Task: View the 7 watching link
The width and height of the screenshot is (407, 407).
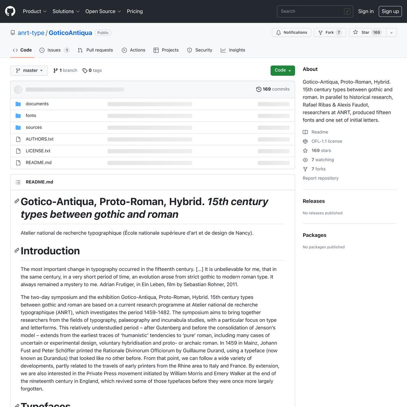Action: pos(323,160)
